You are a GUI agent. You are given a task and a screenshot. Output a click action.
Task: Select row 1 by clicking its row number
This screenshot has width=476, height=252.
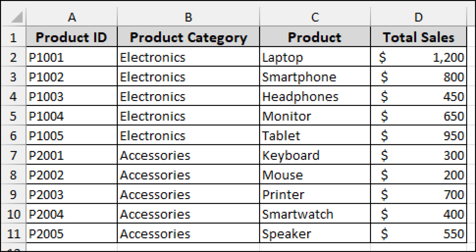click(13, 37)
